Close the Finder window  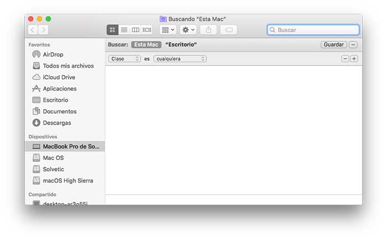[30, 19]
